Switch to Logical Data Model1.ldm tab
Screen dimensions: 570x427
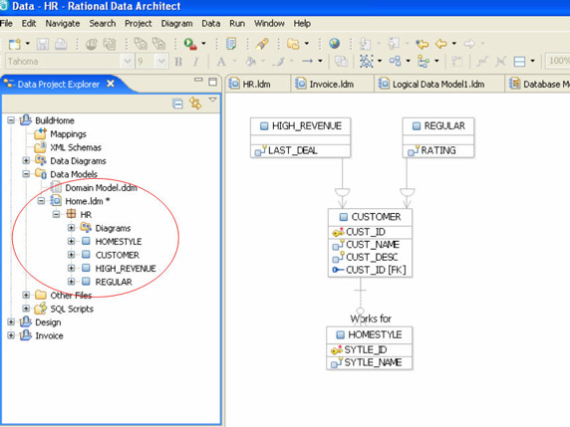coord(438,85)
